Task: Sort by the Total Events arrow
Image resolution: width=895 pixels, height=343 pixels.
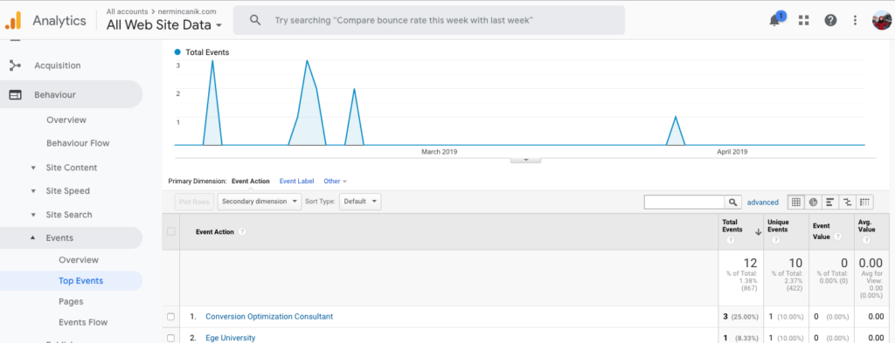Action: coord(758,232)
